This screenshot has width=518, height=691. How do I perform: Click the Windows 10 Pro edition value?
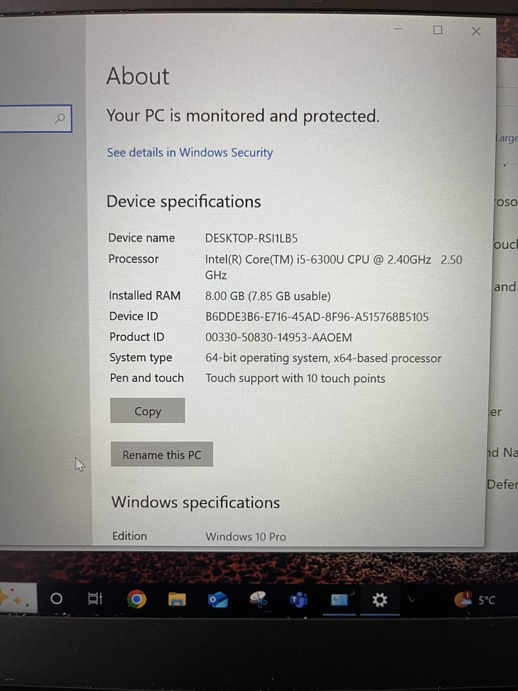[x=246, y=536]
